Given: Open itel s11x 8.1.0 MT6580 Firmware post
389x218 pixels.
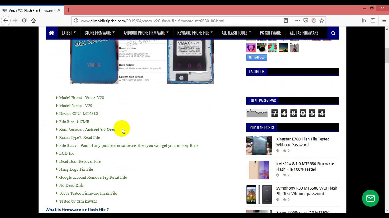Looking at the screenshot, I should coord(305,167).
